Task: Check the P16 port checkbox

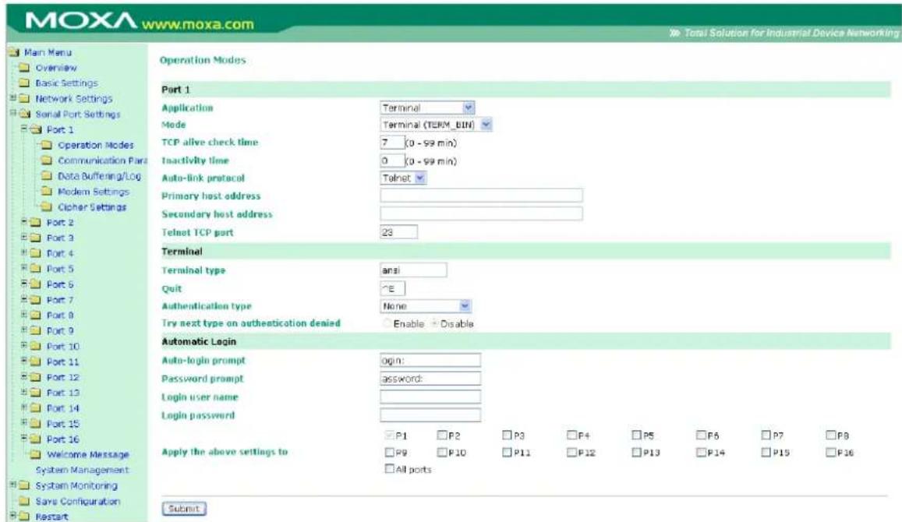Action: pos(831,453)
